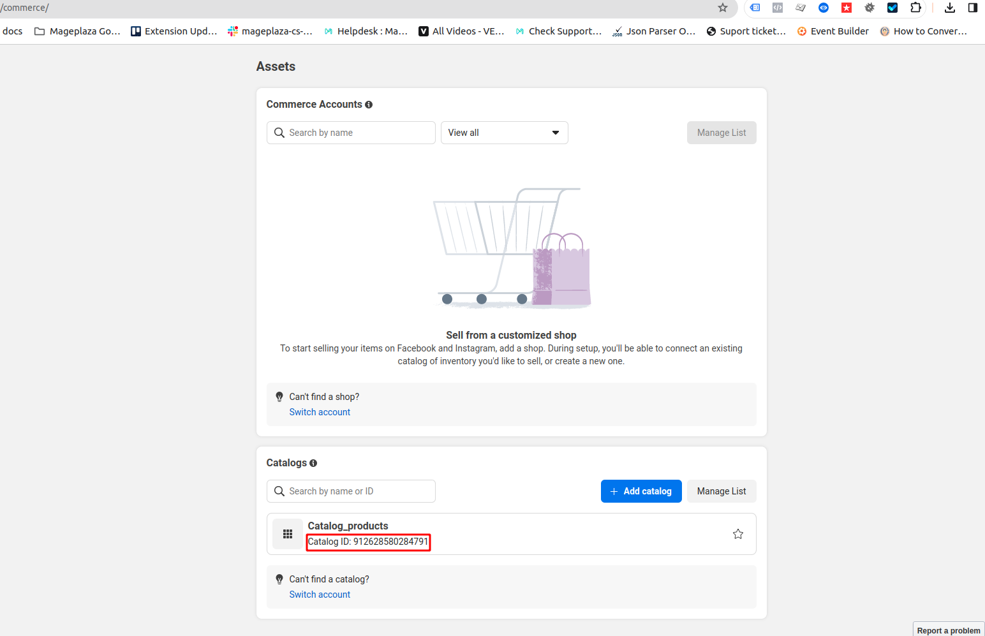Toggle the browser side panel

[x=972, y=8]
